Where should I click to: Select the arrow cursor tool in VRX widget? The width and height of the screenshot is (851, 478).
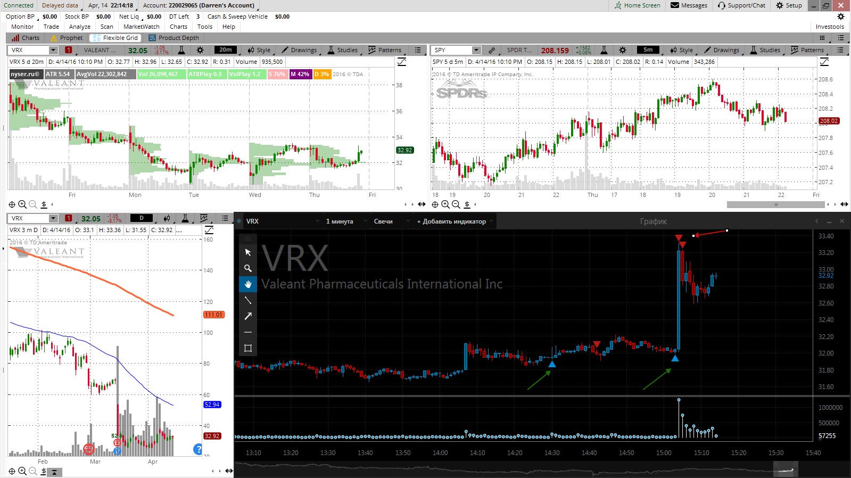pos(247,252)
